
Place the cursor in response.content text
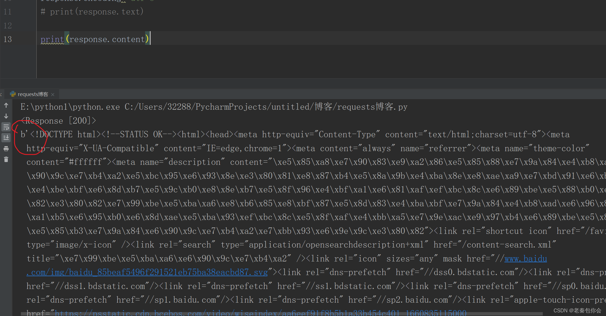click(x=107, y=39)
